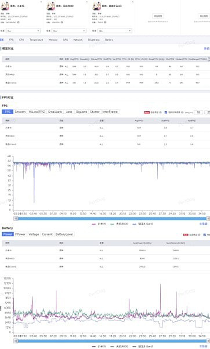210x349 pixels.
Task: Click the info icon in the first device card
Action: (x=18, y=22)
